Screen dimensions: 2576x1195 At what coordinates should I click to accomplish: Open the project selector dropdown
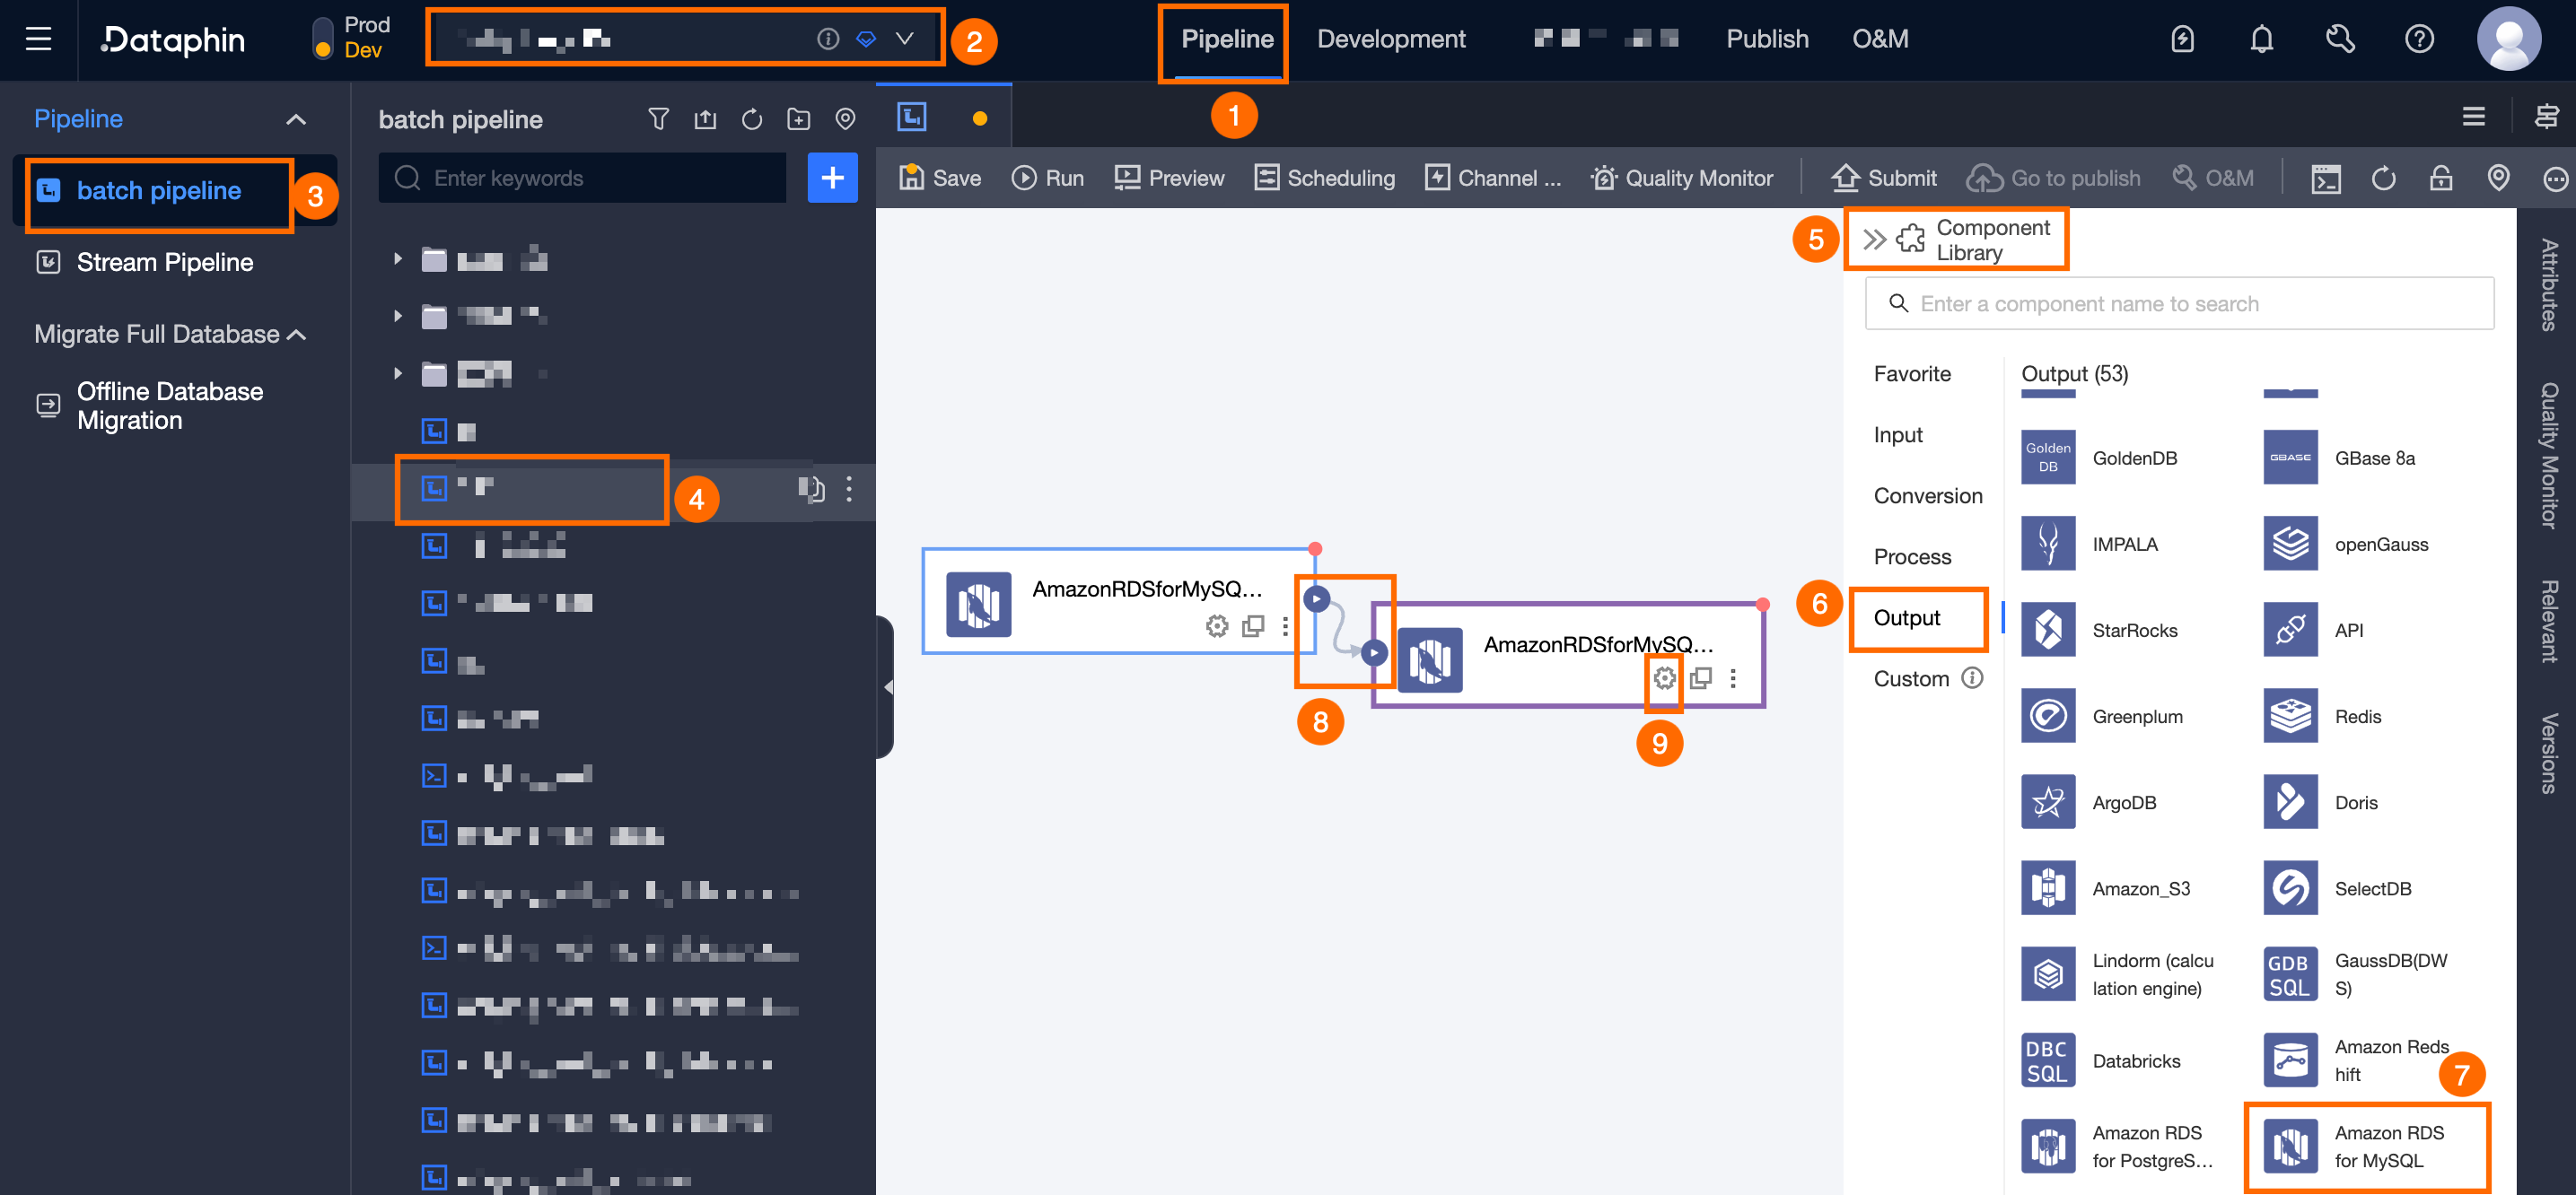click(x=903, y=39)
